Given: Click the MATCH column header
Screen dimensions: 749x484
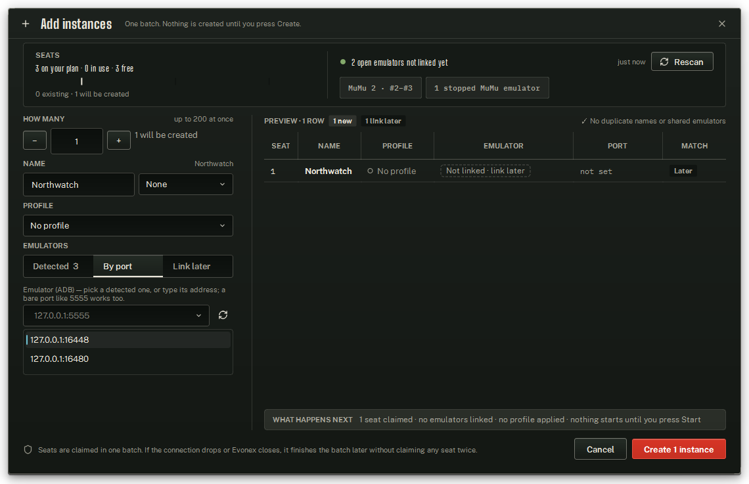Looking at the screenshot, I should pos(694,146).
